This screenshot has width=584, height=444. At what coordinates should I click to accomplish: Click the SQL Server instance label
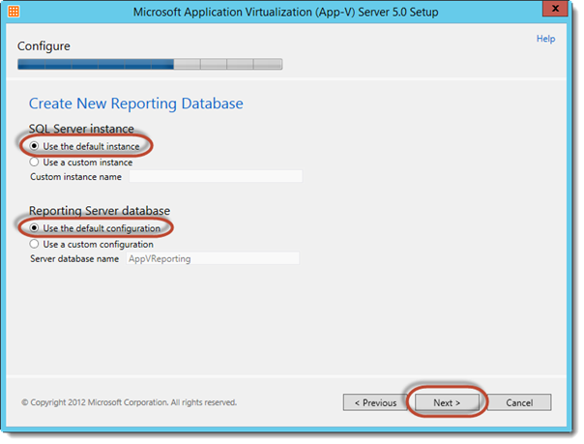tap(81, 129)
